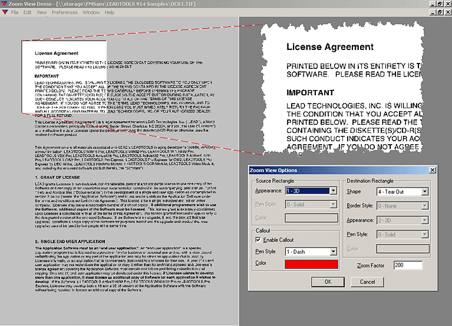Screen dimensions: 452x326
Task: Click the Zoom Factor input field
Action: 408,265
